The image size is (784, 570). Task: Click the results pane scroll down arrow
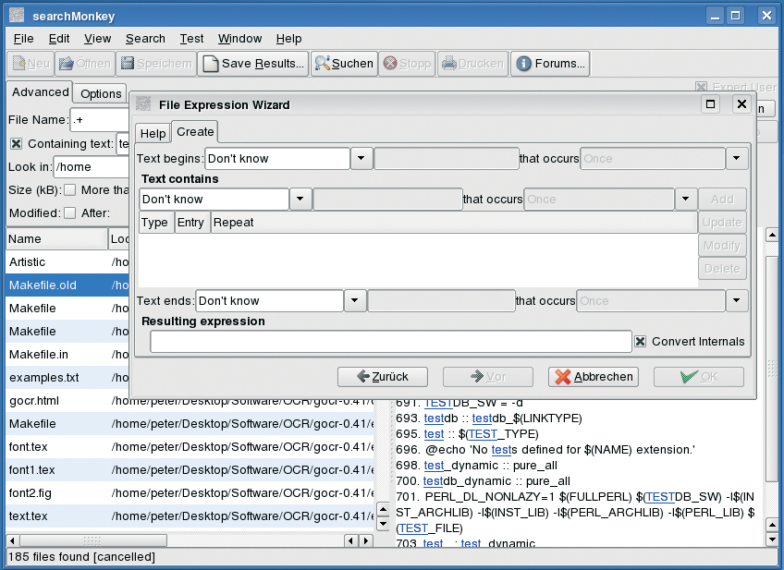tap(772, 540)
